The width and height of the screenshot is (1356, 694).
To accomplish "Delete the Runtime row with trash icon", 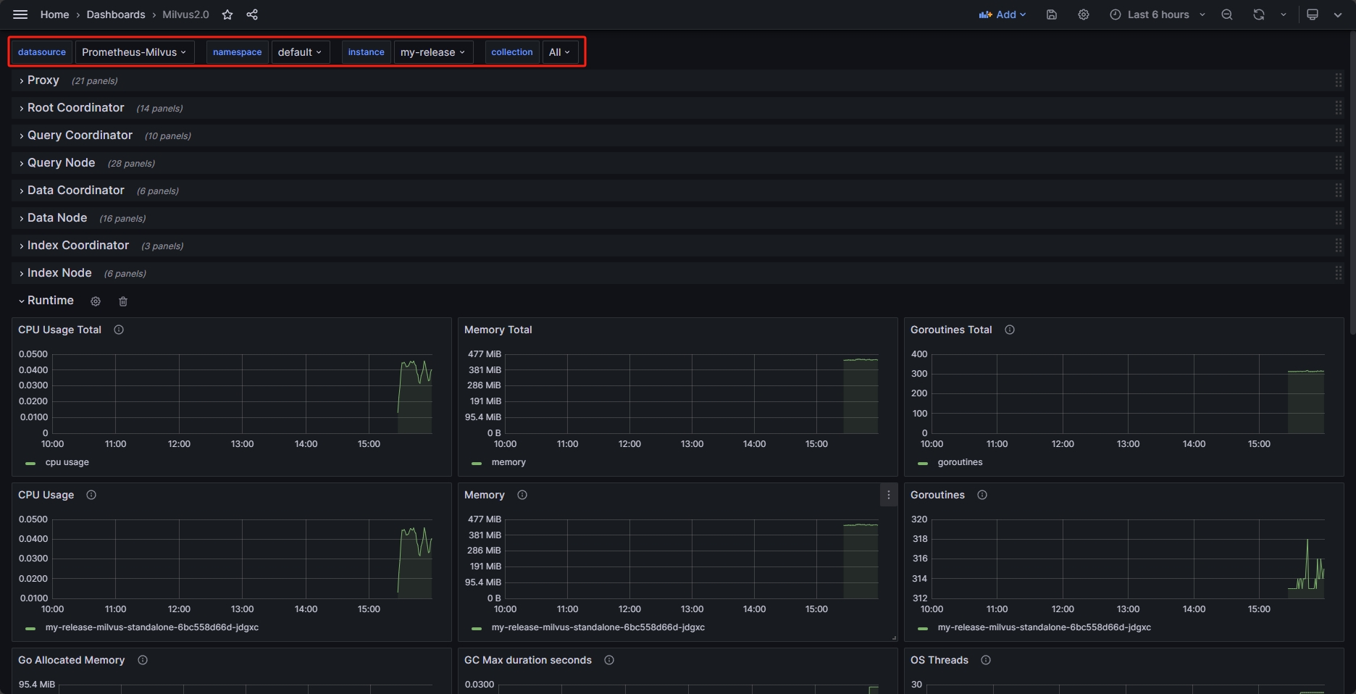I will [x=123, y=301].
